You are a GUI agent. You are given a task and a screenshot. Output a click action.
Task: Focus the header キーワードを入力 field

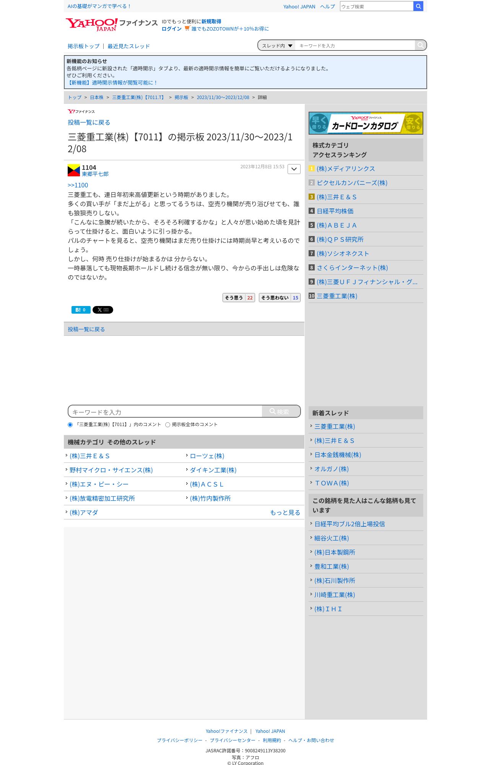pos(355,46)
